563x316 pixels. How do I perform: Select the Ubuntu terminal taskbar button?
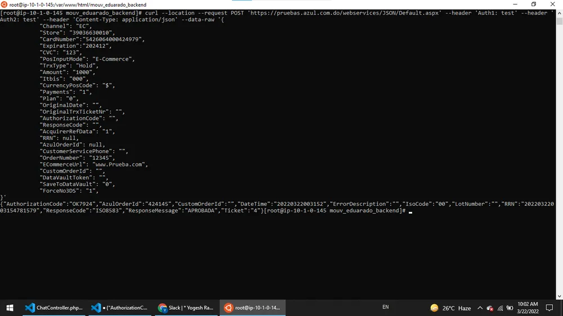(x=252, y=308)
